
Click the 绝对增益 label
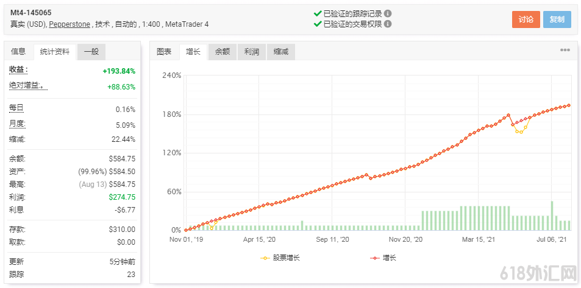click(29, 85)
